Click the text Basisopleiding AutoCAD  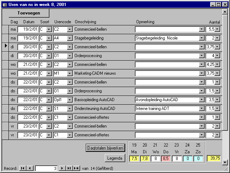tap(95, 100)
